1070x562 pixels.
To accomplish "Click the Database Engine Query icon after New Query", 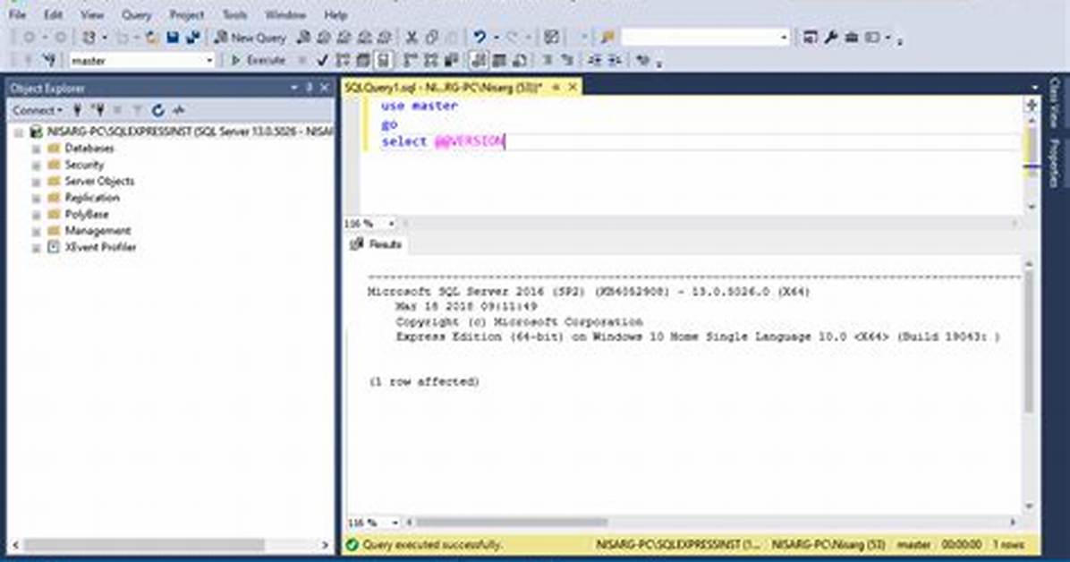I will click(x=303, y=38).
